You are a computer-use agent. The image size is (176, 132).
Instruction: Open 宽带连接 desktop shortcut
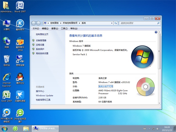(x=20, y=61)
